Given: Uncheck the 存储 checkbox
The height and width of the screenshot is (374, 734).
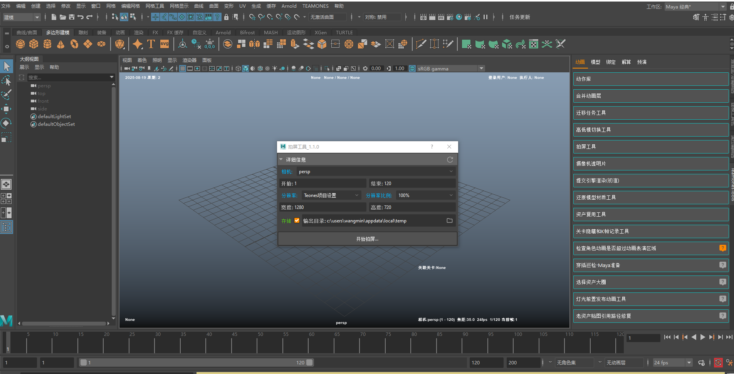Looking at the screenshot, I should coord(297,220).
